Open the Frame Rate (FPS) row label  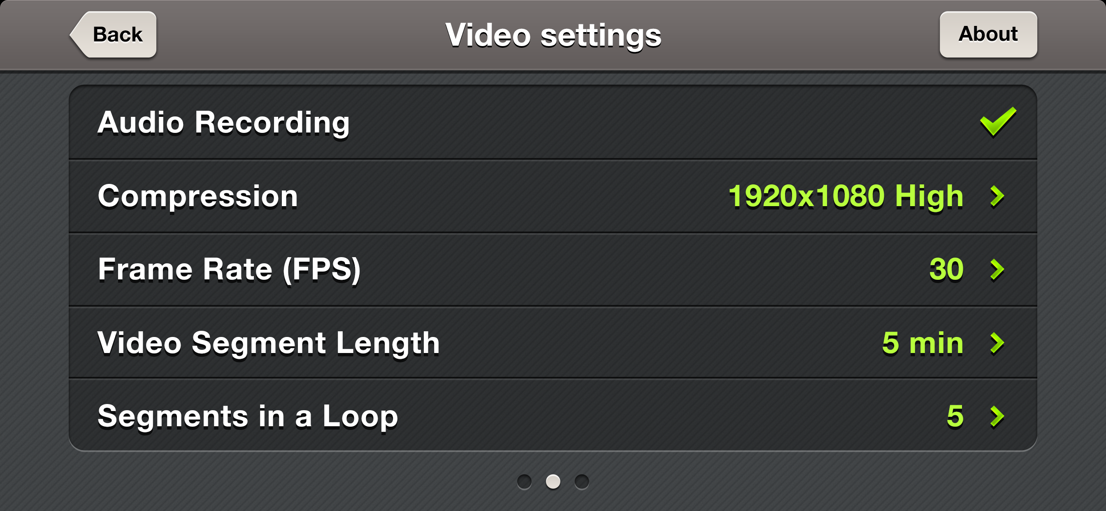229,269
